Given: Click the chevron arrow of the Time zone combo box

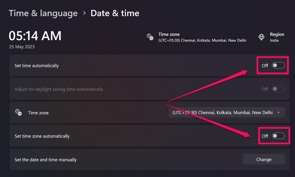Looking at the screenshot, I should point(278,112).
